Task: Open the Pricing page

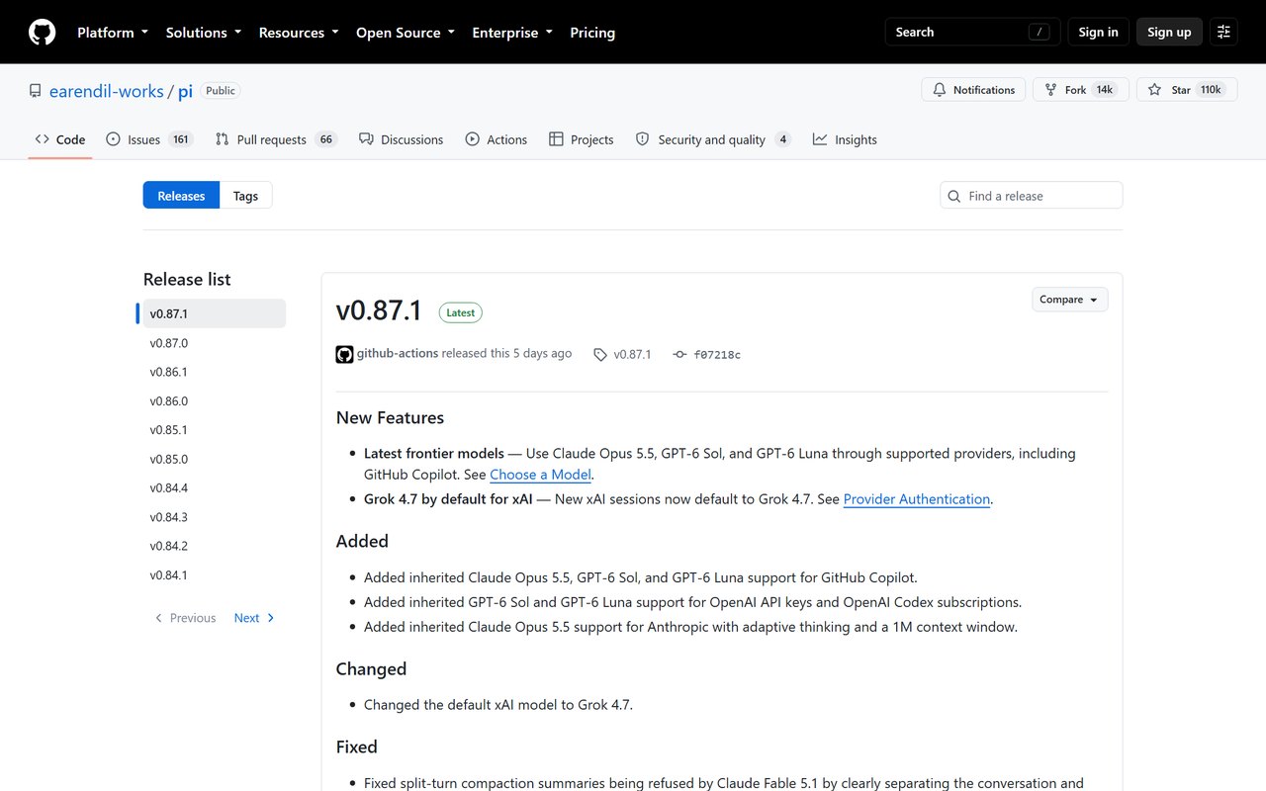Action: point(592,33)
